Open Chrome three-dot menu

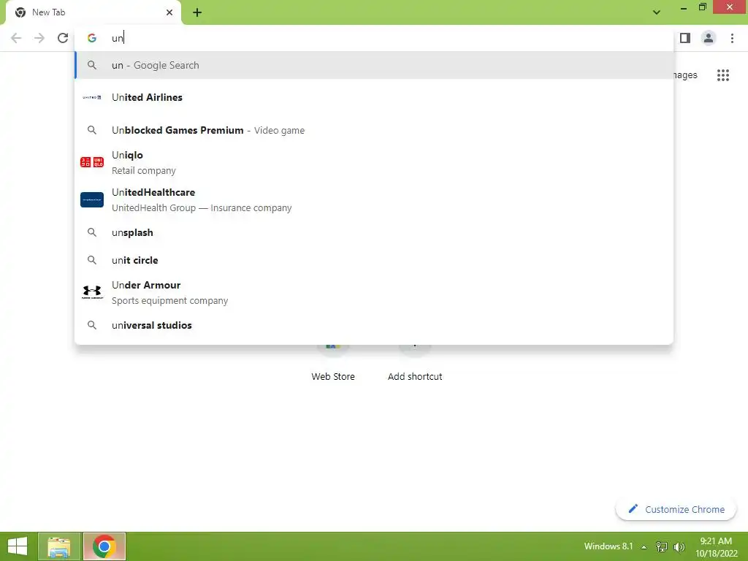(x=732, y=38)
